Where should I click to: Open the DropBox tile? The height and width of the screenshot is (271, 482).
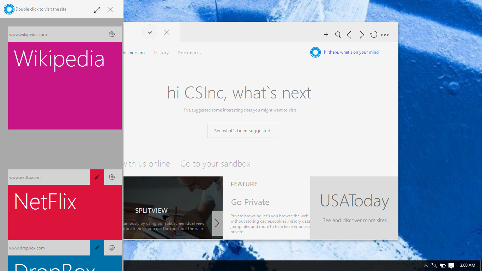65,263
